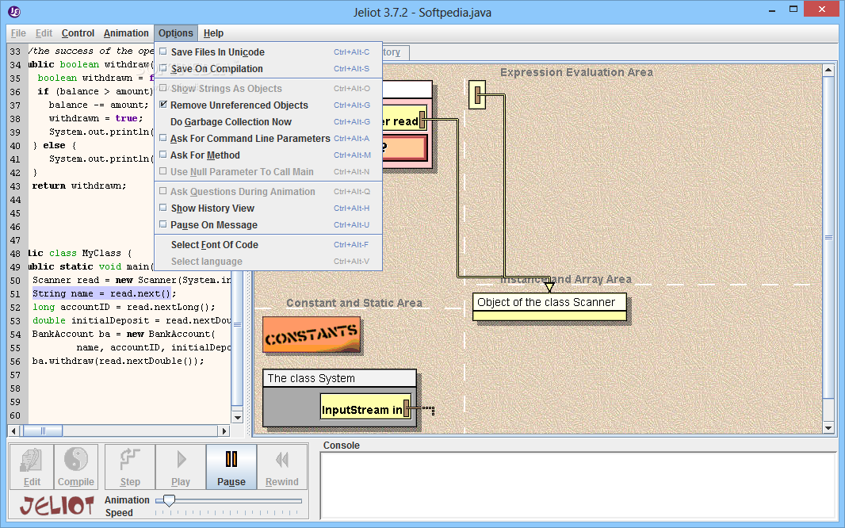Click the code line return withdrawn;

click(x=79, y=186)
